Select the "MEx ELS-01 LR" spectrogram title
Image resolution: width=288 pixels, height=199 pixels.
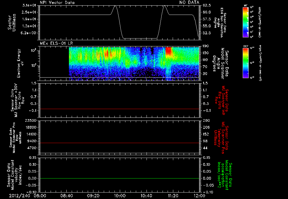tap(56, 43)
